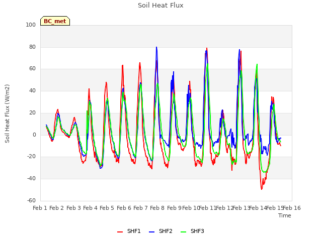Click the Feb 8 x-axis tick label
Image resolution: width=322 pixels, height=241 pixels.
click(x=157, y=208)
